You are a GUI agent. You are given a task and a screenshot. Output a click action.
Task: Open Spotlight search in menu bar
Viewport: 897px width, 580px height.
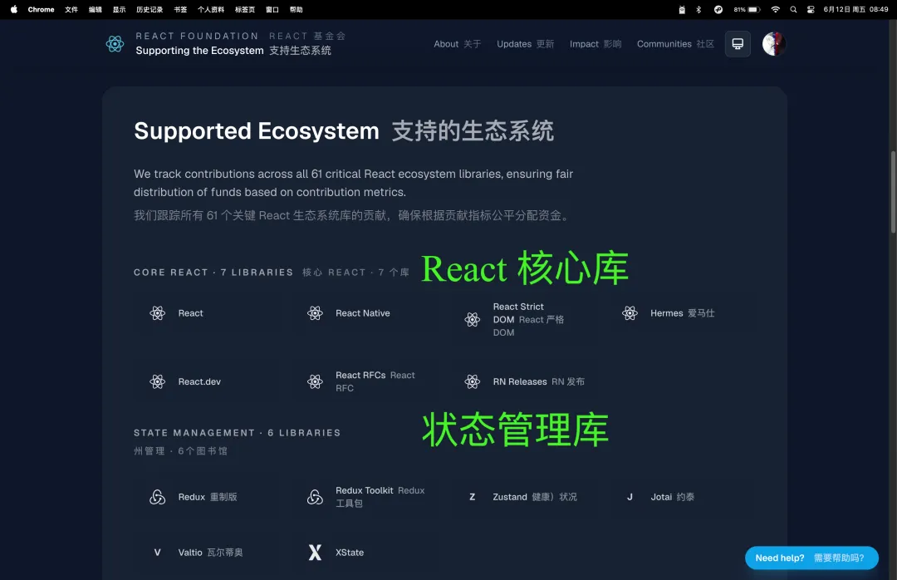click(x=793, y=9)
